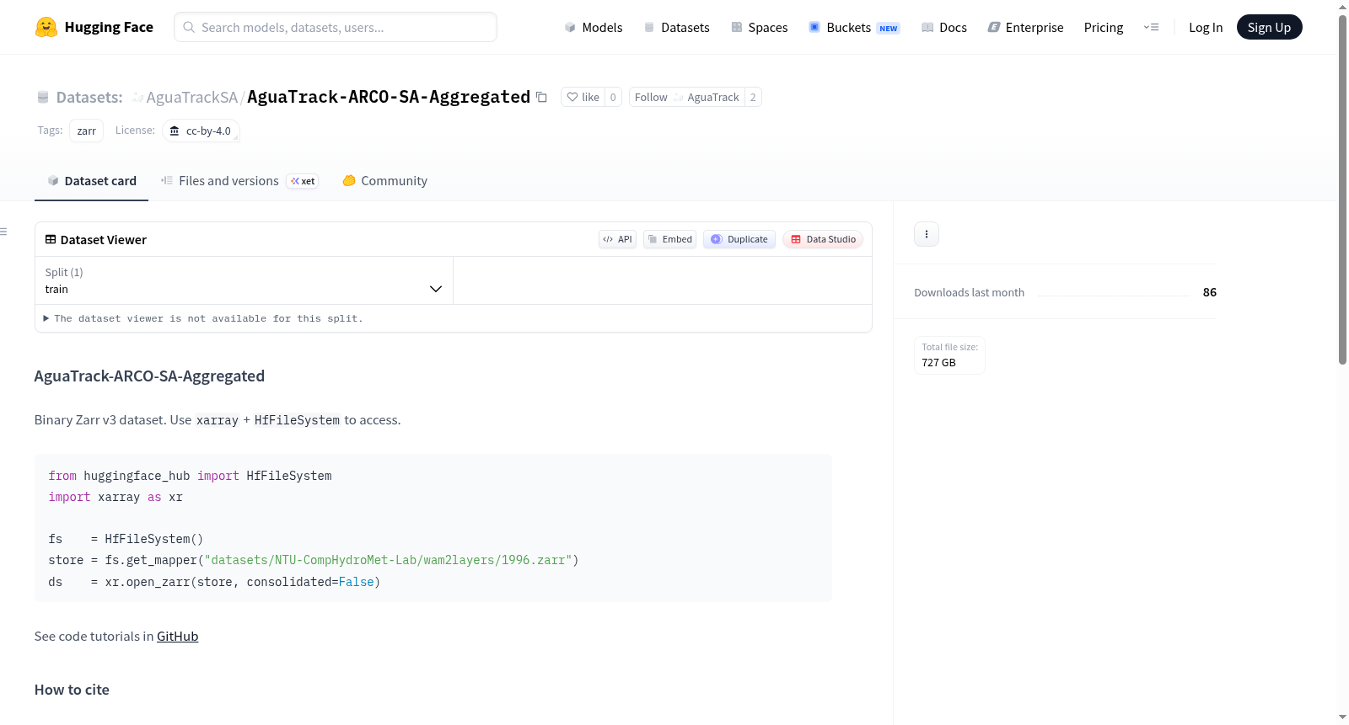
Task: Click the zarr tag
Action: tap(87, 131)
